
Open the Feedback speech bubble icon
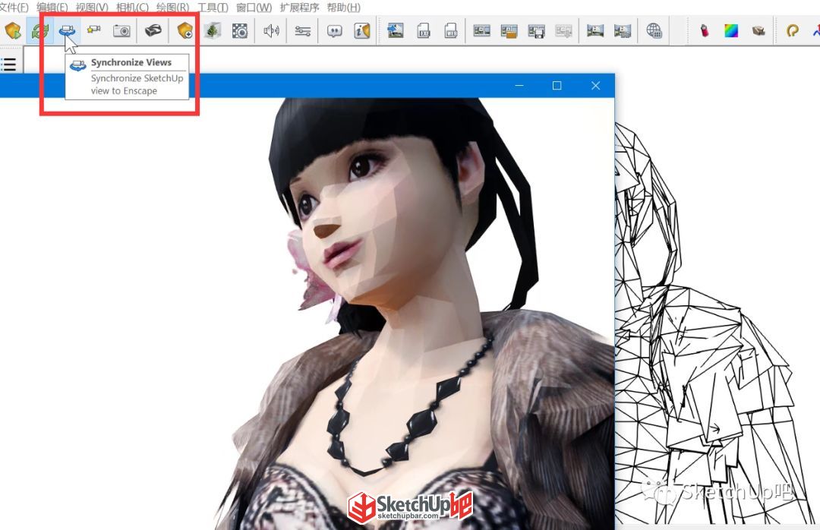click(334, 31)
